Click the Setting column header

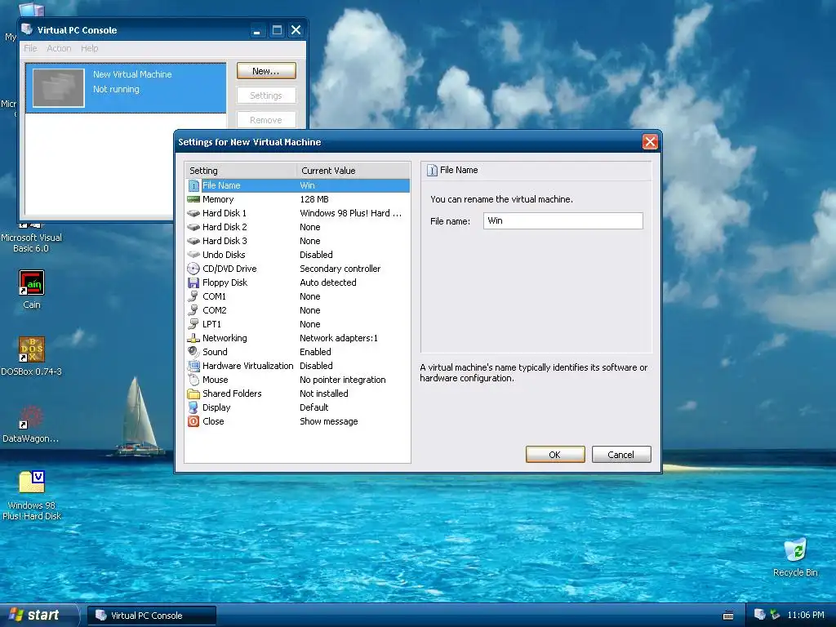(241, 171)
